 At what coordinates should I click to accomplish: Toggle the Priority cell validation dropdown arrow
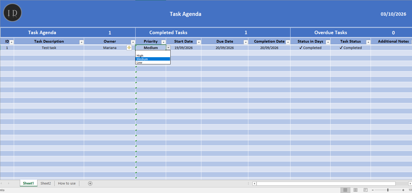tap(168, 48)
